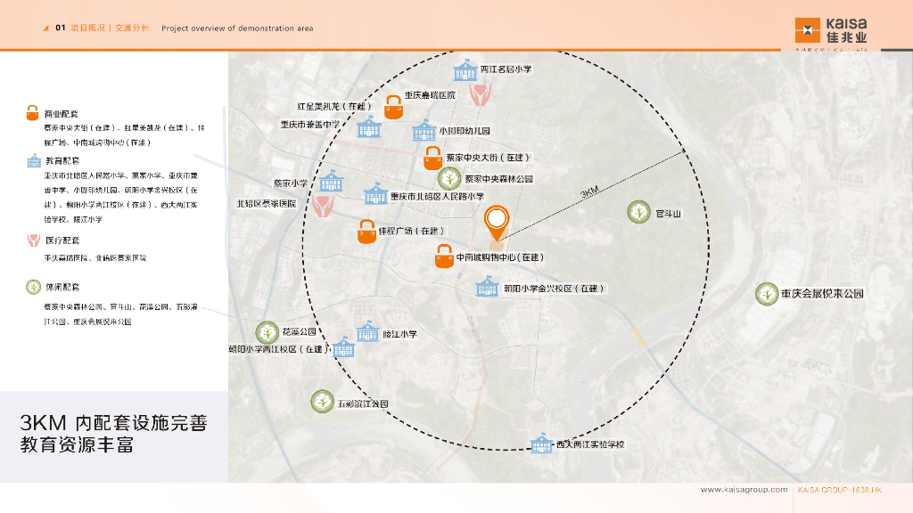The height and width of the screenshot is (513, 913).
Task: Click the green park icon beside 官斗山
Action: (638, 212)
